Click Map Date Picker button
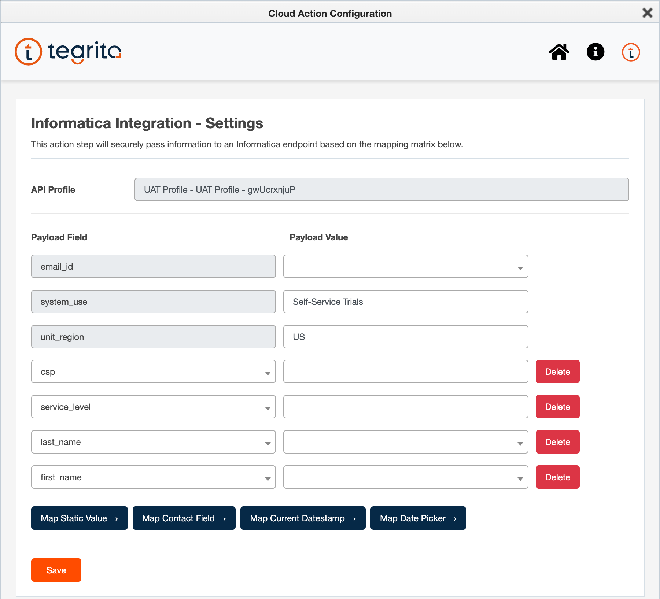660x599 pixels. pyautogui.click(x=418, y=518)
